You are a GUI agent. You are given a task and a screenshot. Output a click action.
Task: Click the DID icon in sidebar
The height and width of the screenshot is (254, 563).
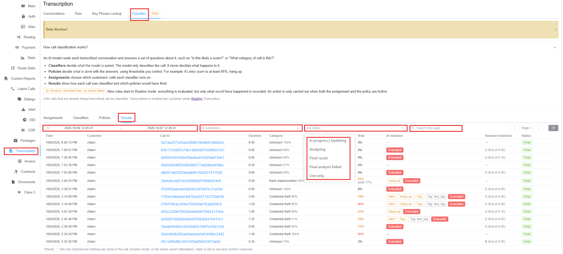(25, 120)
